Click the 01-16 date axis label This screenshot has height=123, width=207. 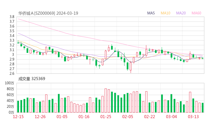[84, 117]
